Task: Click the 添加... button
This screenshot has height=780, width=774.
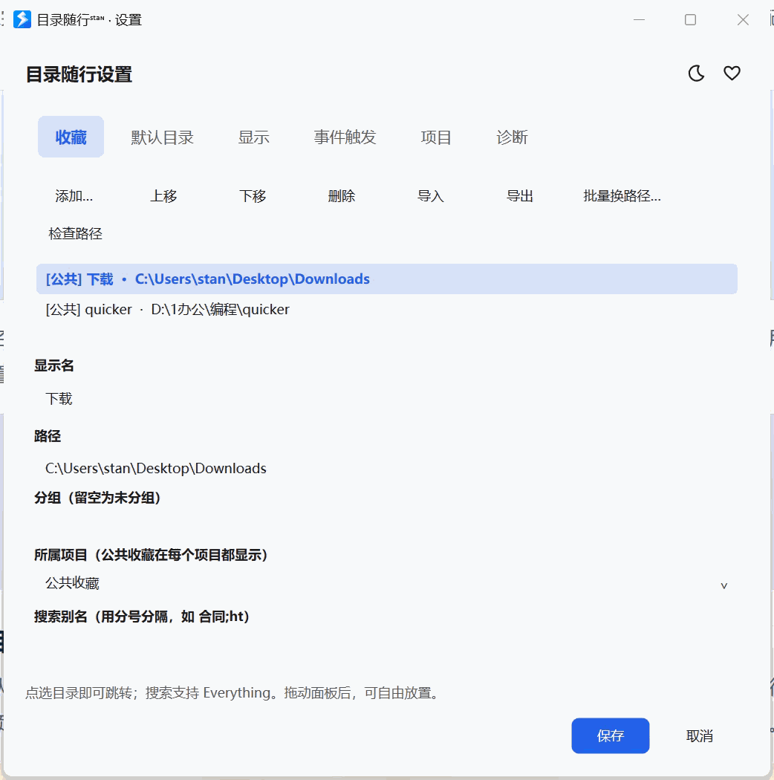Action: pyautogui.click(x=74, y=196)
